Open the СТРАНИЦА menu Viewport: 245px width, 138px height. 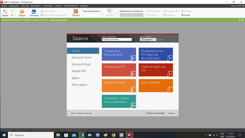47,6
